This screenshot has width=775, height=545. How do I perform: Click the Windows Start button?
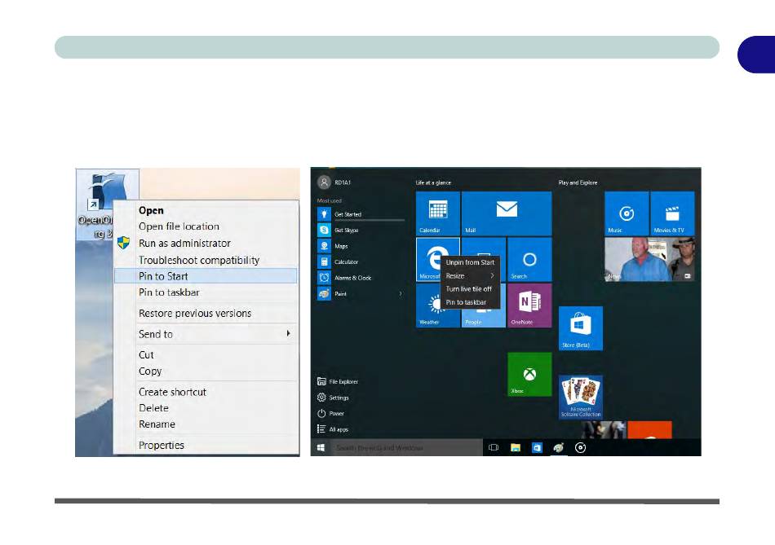tap(321, 448)
